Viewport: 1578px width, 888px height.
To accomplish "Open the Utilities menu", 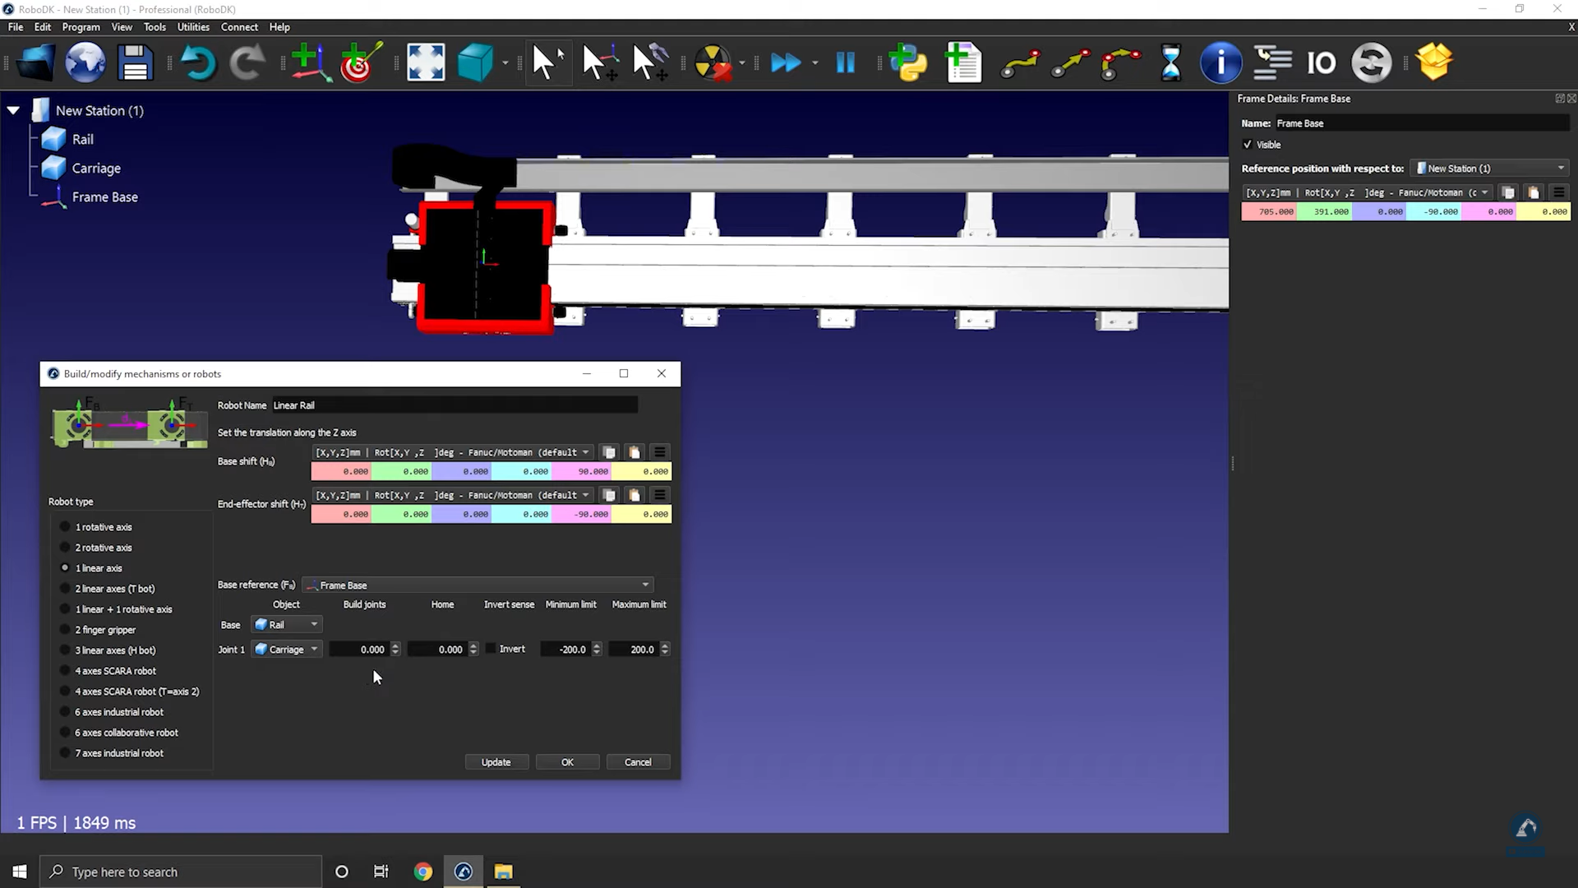I will 193,27.
